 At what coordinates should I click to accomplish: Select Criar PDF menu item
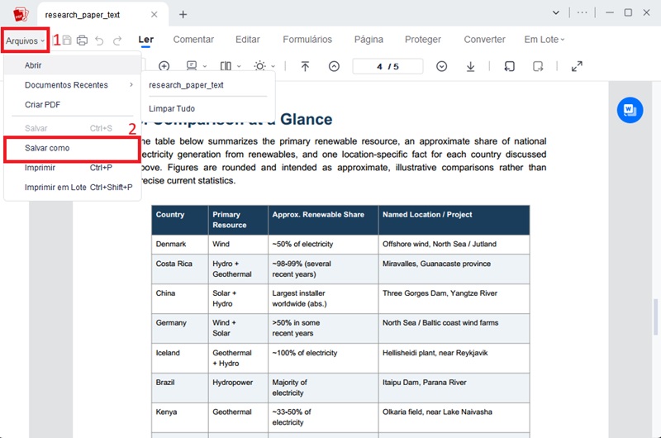tap(73, 105)
